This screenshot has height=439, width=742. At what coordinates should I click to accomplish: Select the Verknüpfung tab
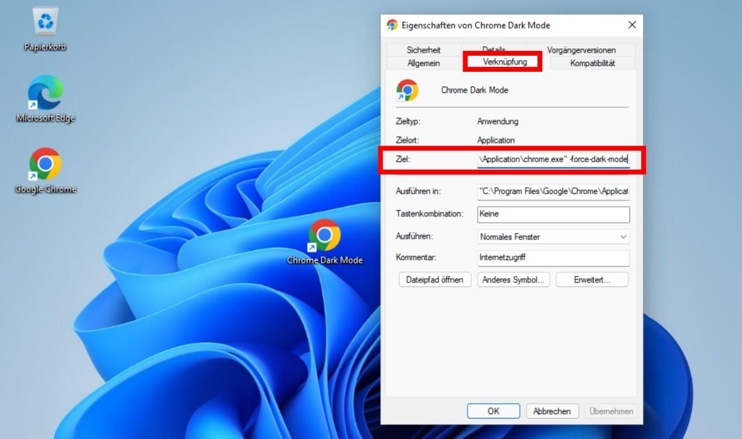click(505, 62)
